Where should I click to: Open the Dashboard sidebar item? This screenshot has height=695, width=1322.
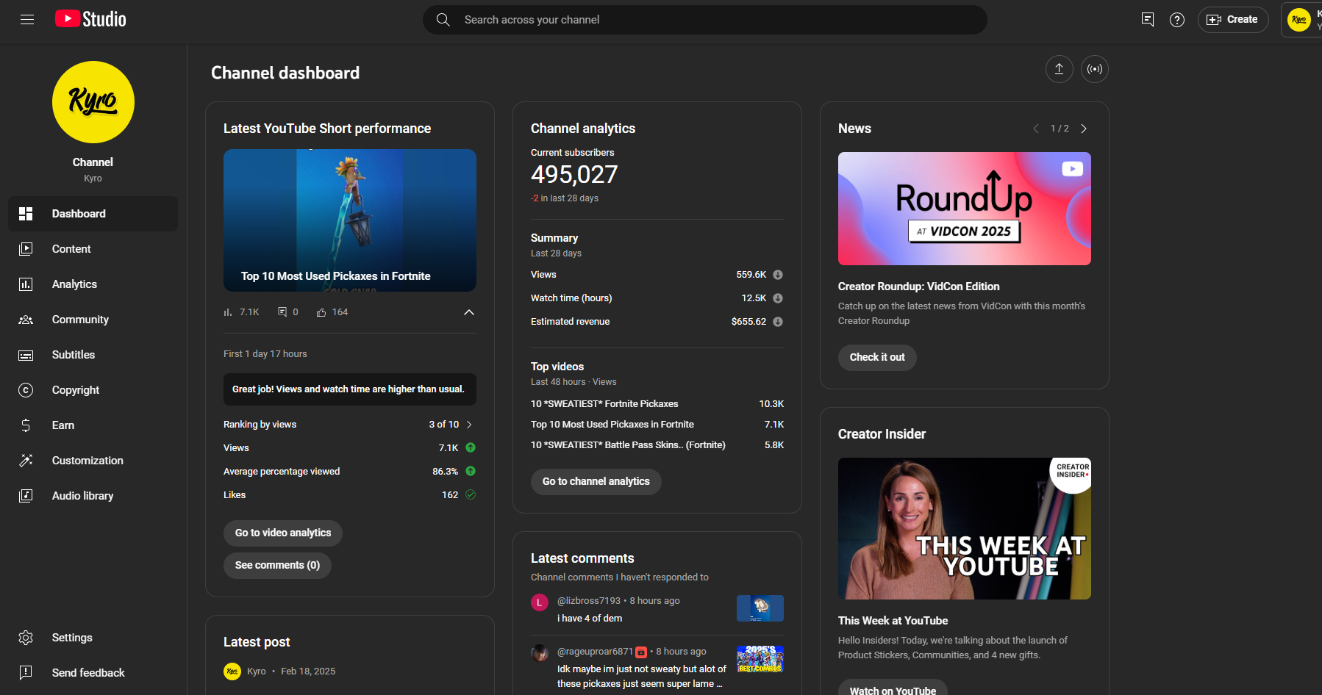[x=93, y=214]
